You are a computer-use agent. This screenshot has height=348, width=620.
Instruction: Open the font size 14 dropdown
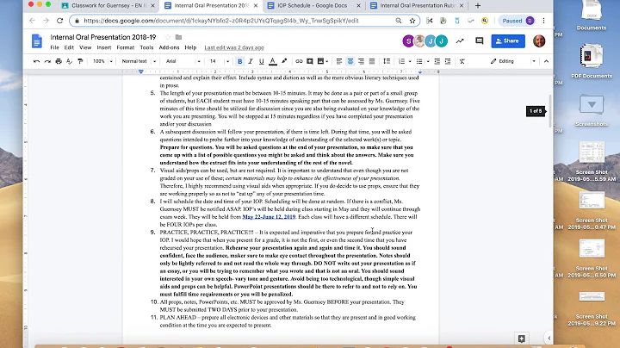tap(219, 61)
